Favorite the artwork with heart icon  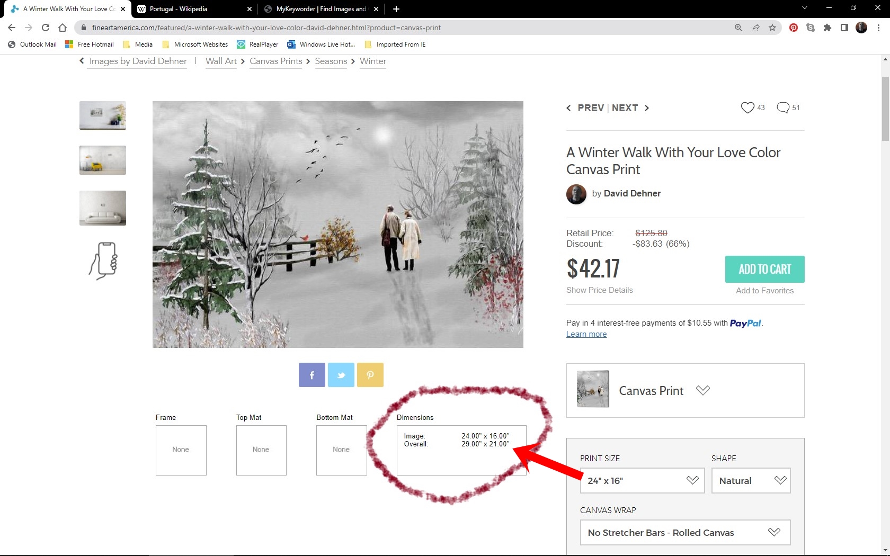(x=747, y=107)
